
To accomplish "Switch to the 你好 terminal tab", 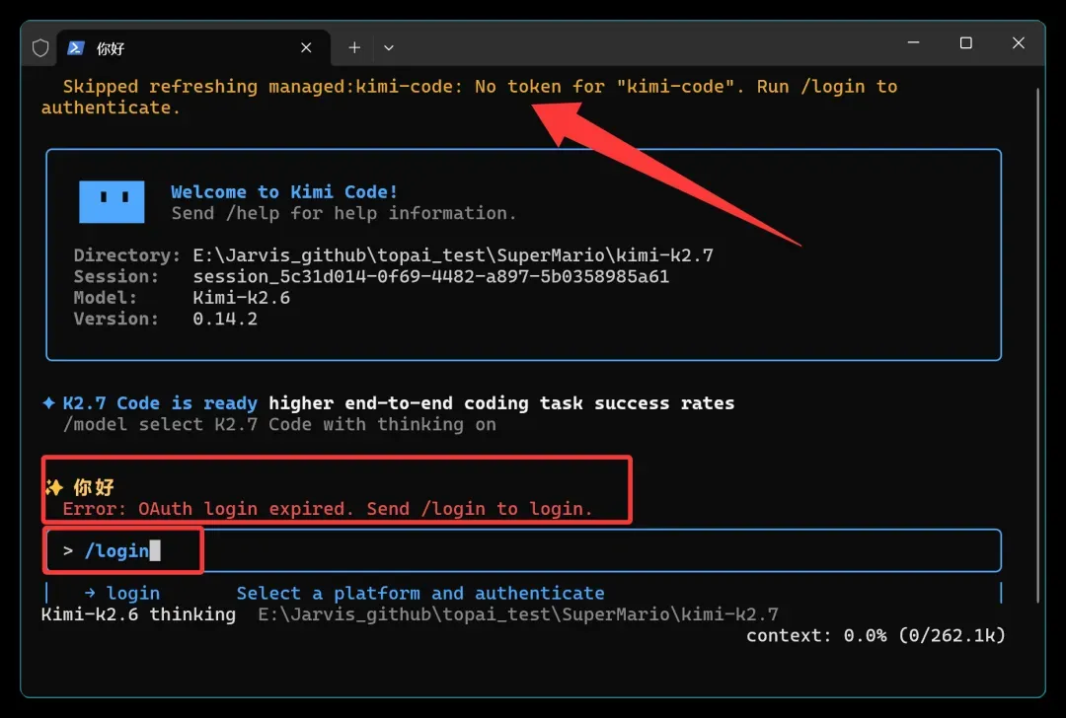I will 193,47.
